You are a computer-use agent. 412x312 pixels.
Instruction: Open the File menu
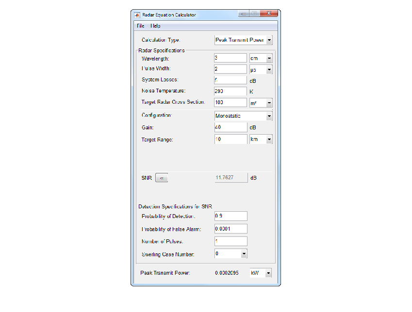pyautogui.click(x=140, y=26)
